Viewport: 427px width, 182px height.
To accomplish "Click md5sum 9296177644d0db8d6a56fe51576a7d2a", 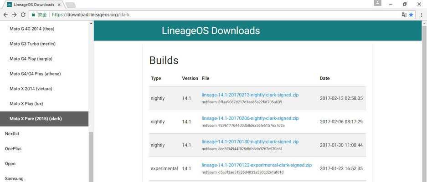I will pos(243,126).
